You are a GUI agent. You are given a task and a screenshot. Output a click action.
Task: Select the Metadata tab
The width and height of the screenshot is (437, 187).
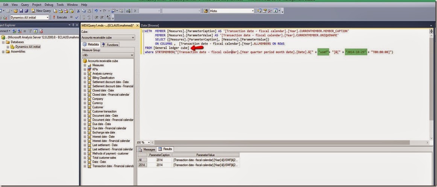coord(91,44)
